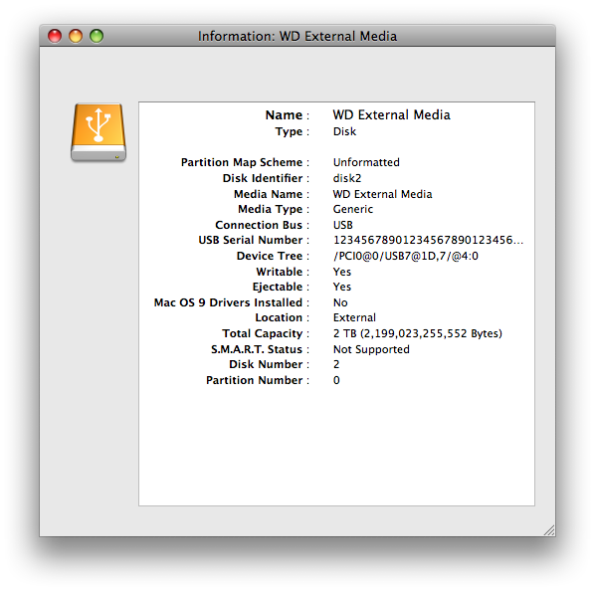
Task: Click the 'USB Serial Number' label
Action: (x=251, y=240)
